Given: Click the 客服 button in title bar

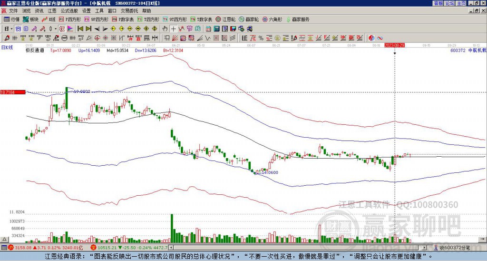Looking at the screenshot, I should (x=438, y=3).
